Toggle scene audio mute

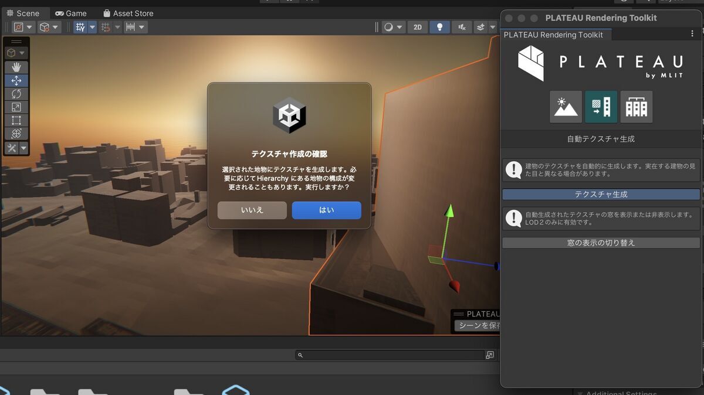(x=462, y=27)
